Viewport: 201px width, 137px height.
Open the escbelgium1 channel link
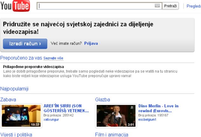[147, 120]
